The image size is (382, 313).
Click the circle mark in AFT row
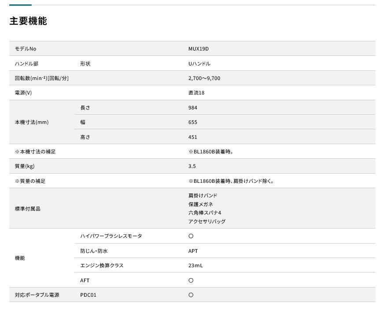click(x=191, y=280)
